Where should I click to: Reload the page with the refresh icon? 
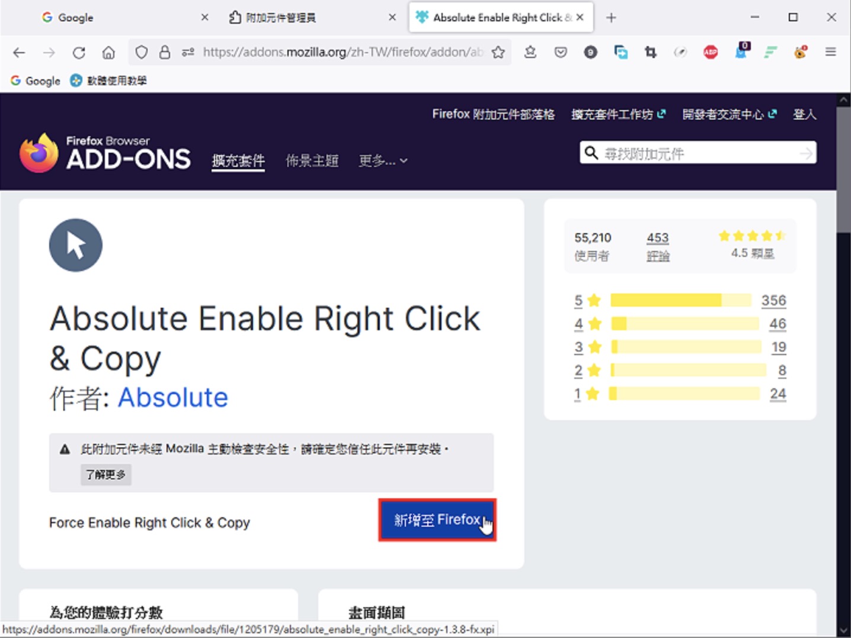79,53
